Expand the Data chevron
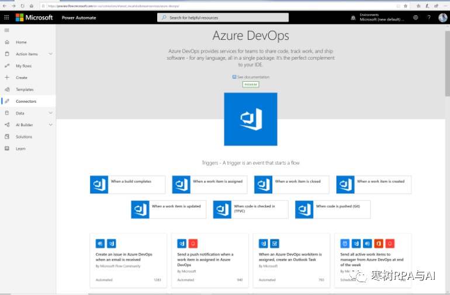Screen dimensions: 450x295 [50, 113]
